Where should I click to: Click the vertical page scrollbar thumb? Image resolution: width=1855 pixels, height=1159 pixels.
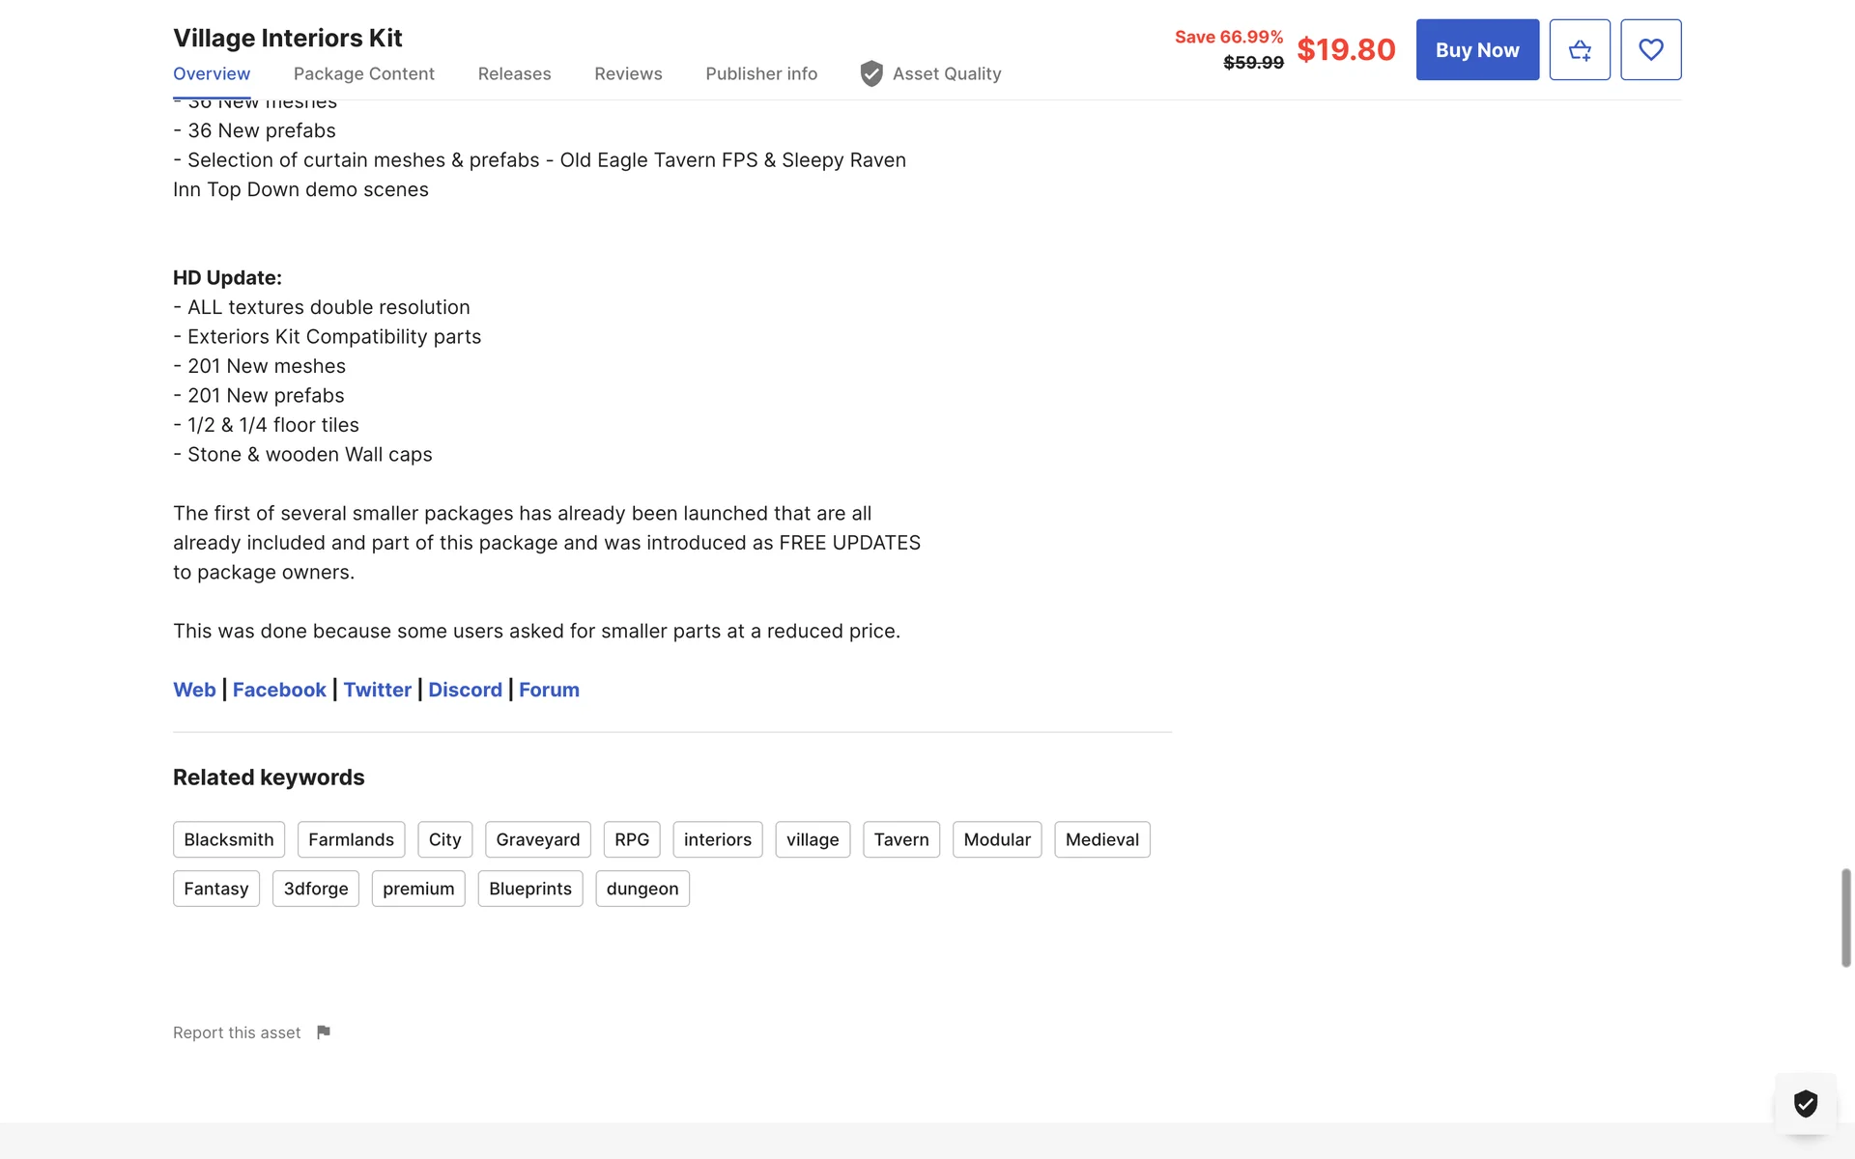[1845, 918]
